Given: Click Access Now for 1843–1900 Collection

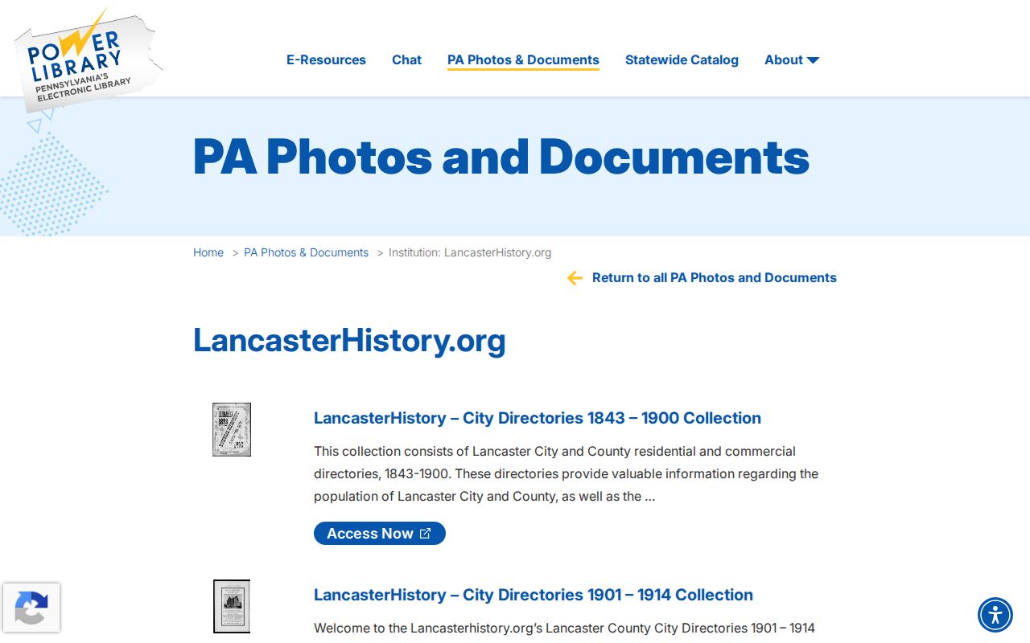Looking at the screenshot, I should pos(380,534).
